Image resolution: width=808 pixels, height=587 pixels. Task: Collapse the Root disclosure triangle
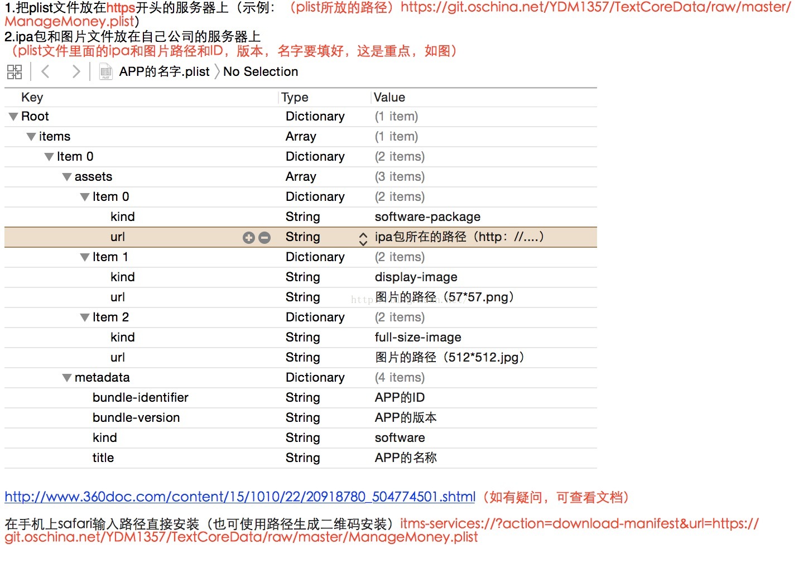coord(13,117)
